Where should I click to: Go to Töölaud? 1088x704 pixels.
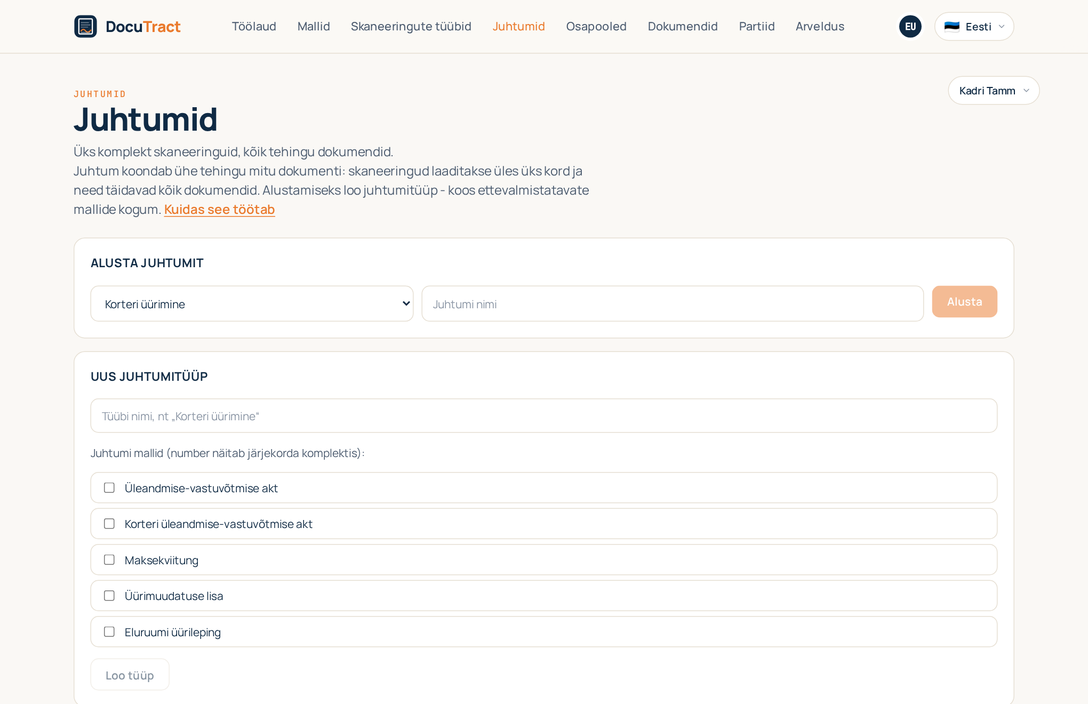pyautogui.click(x=254, y=27)
